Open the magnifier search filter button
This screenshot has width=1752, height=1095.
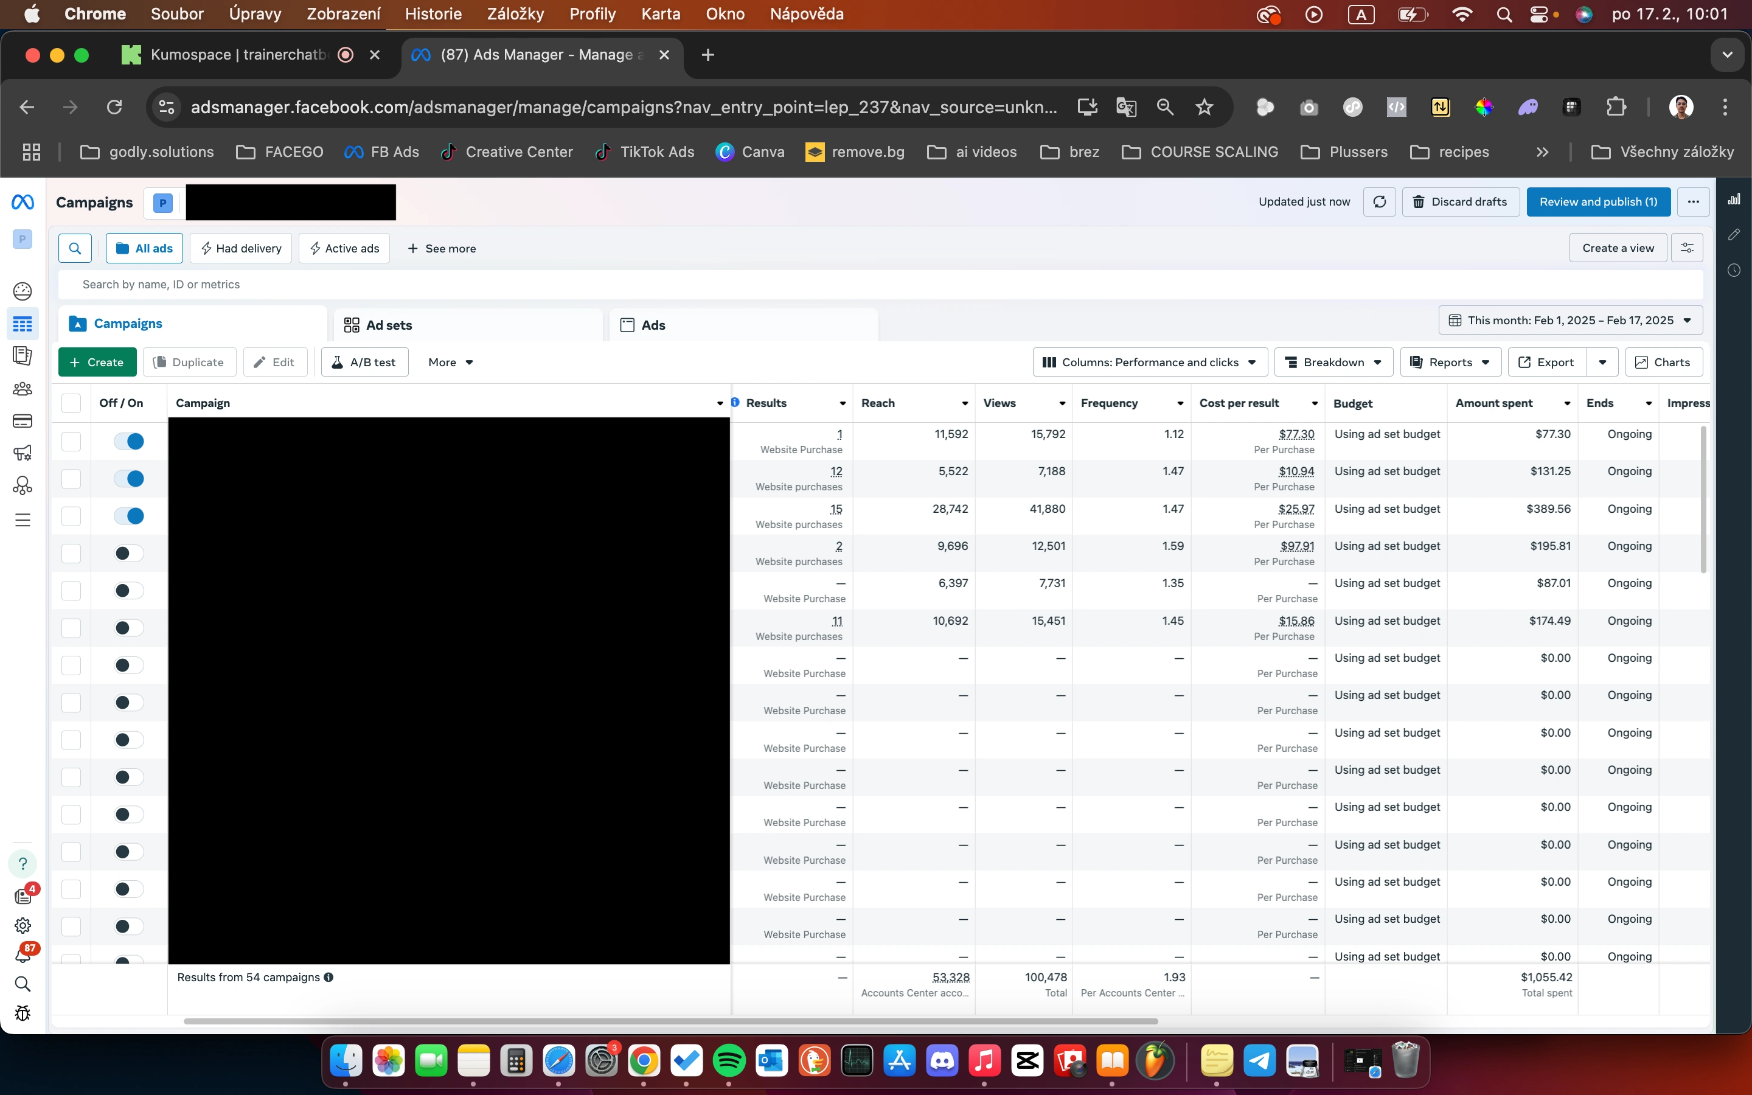(75, 248)
